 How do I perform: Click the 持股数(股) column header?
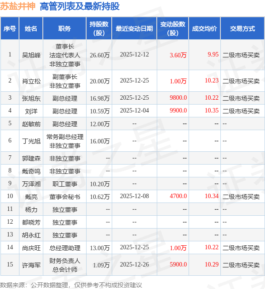pos(99,28)
